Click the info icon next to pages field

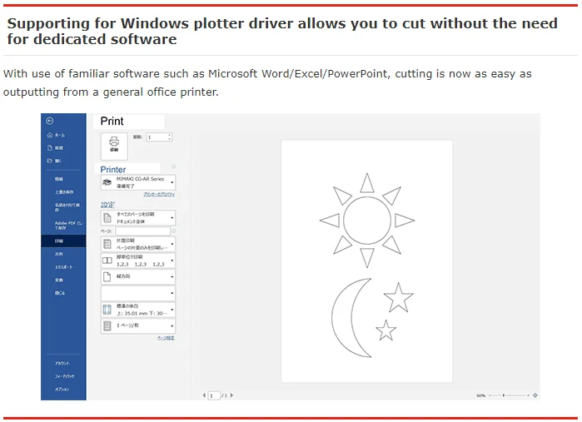(x=173, y=231)
